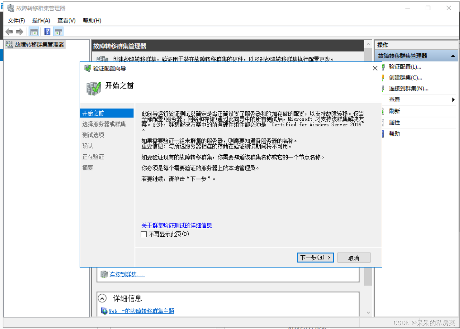
Task: Toggle the show/hide console tree icon
Action: tap(34, 32)
